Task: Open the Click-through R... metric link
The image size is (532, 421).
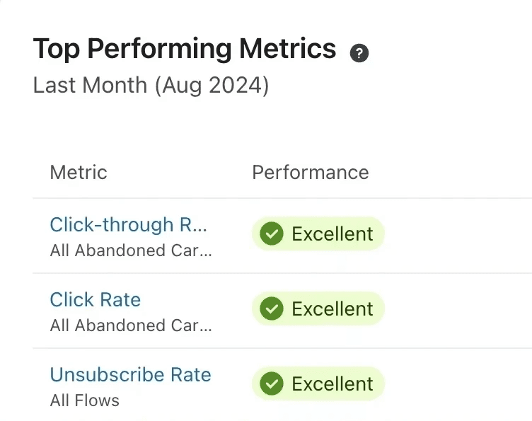Action: (128, 225)
